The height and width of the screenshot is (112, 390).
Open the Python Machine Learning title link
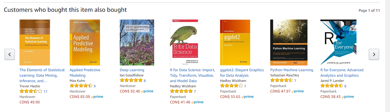pos(292,70)
